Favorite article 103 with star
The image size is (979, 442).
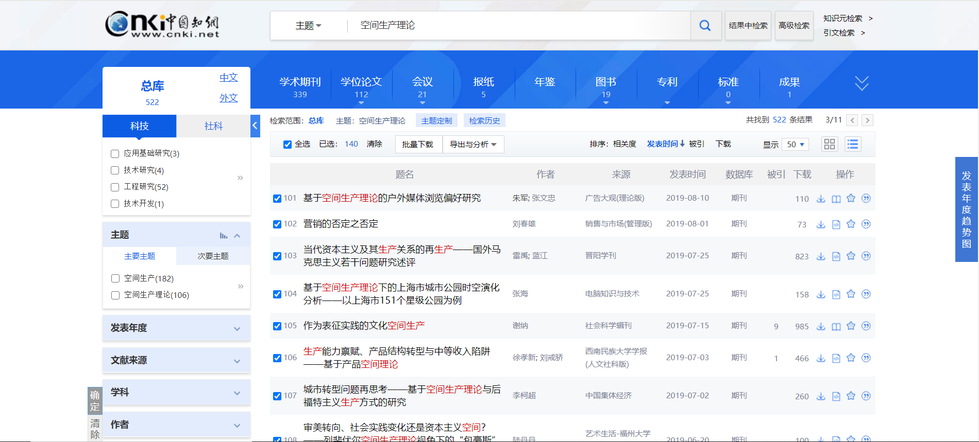coord(851,256)
